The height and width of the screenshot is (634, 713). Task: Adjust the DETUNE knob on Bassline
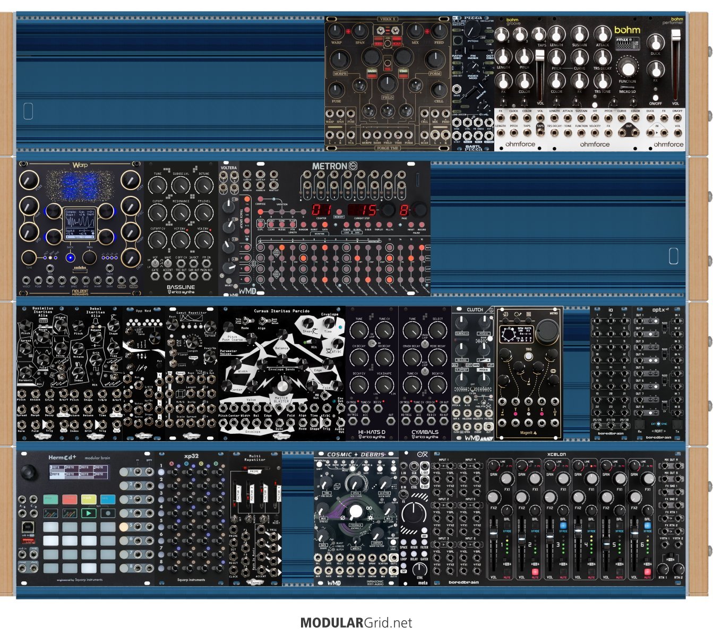tap(204, 186)
